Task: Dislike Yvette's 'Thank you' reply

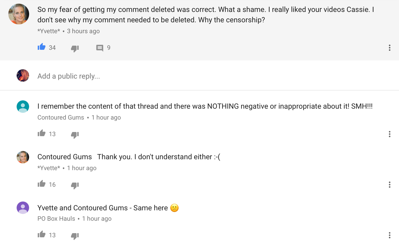Action: (75, 185)
